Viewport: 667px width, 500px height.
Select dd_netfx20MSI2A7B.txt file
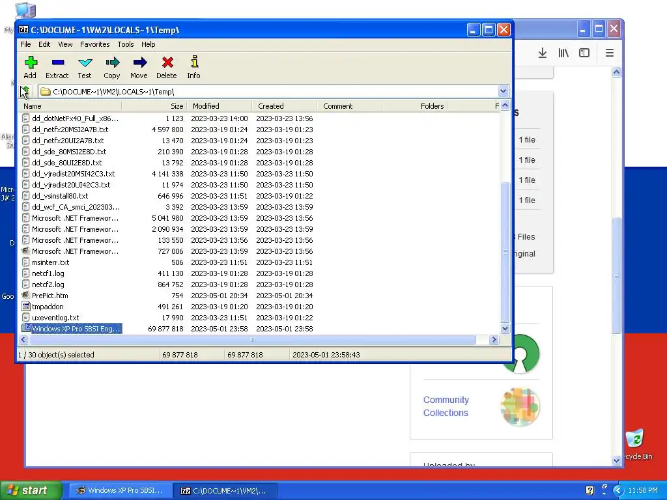(70, 130)
